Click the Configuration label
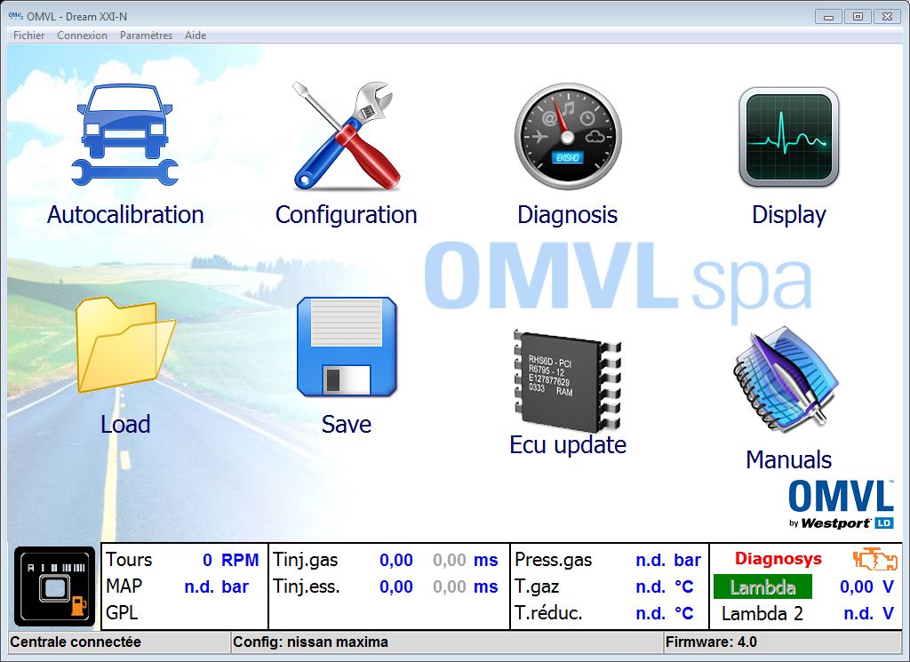 point(347,215)
